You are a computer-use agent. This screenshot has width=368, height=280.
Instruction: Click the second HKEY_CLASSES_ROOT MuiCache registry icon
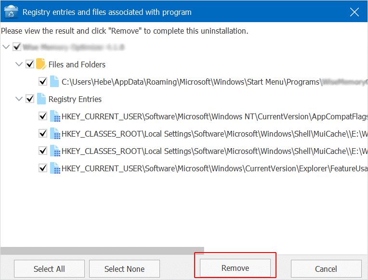(x=55, y=151)
